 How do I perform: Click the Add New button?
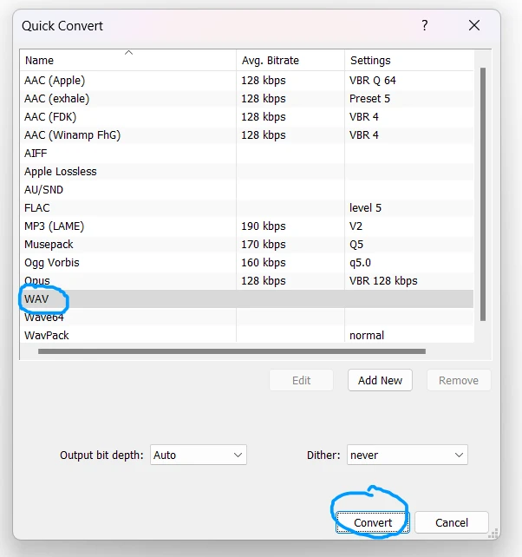pos(380,380)
